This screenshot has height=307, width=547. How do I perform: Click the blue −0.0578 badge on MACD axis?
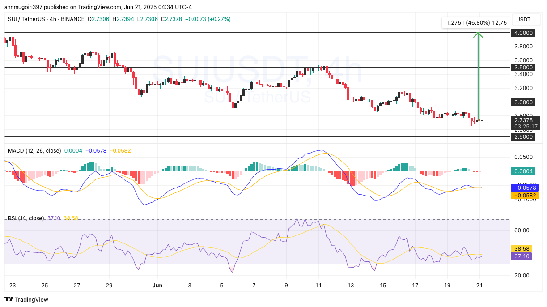[x=524, y=188]
